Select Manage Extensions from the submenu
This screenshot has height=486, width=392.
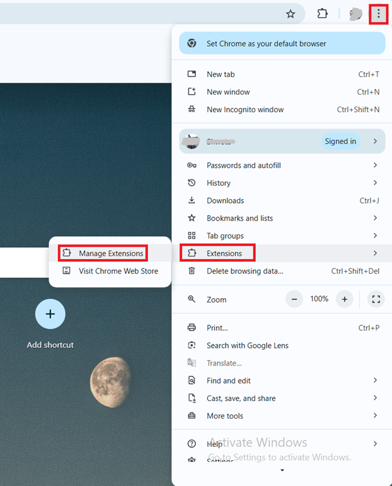pyautogui.click(x=111, y=253)
